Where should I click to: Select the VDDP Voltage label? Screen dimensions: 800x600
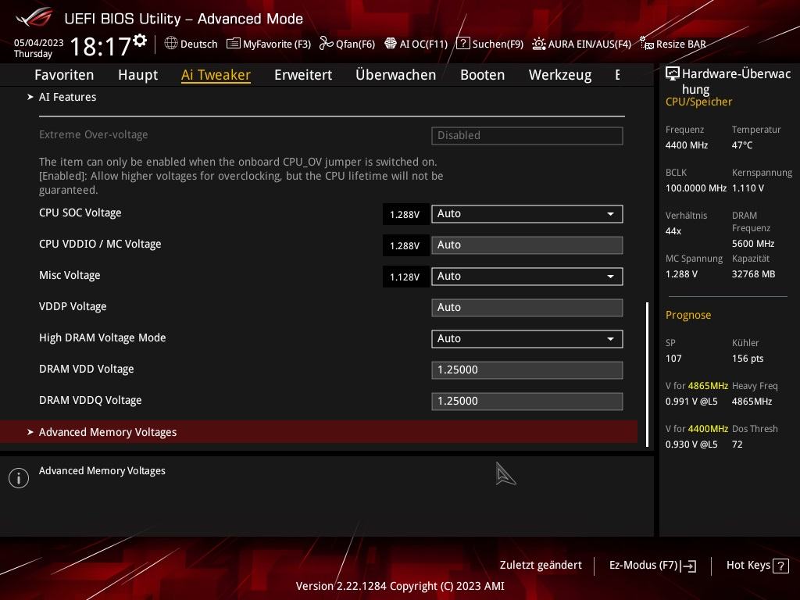73,306
